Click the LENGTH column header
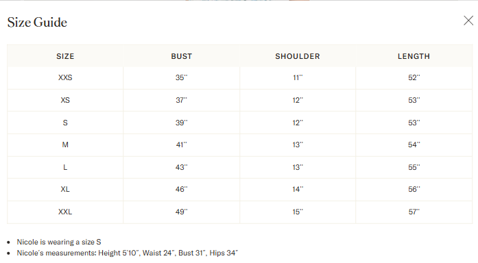The image size is (478, 263). pos(414,56)
